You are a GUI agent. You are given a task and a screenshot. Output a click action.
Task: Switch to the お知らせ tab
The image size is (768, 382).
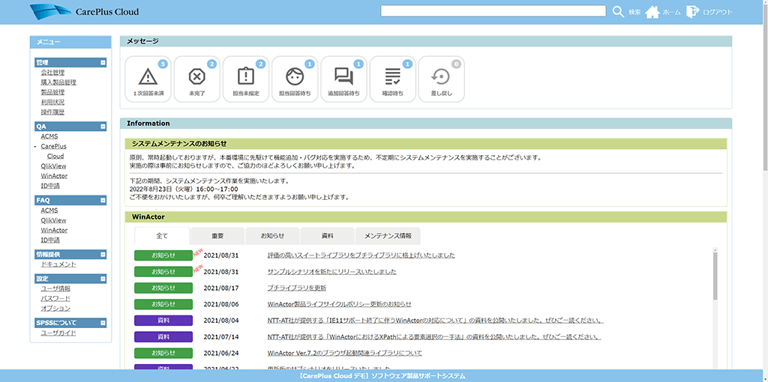pos(272,236)
